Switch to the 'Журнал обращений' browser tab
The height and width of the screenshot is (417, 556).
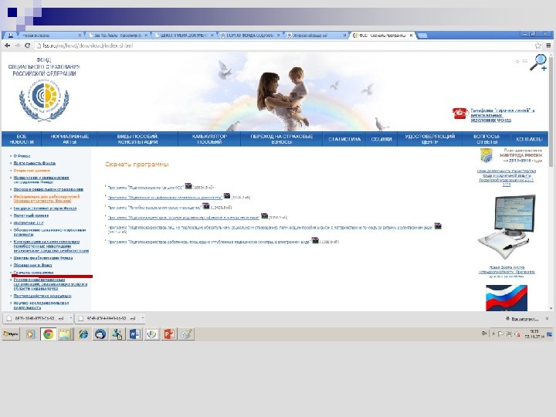click(x=317, y=36)
